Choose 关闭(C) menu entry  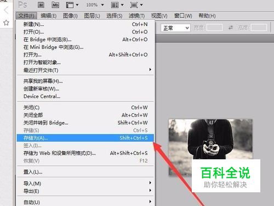(85, 108)
